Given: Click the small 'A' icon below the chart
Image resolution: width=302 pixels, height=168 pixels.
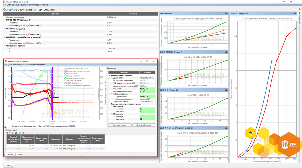Looking at the screenshot, I should coord(6,126).
